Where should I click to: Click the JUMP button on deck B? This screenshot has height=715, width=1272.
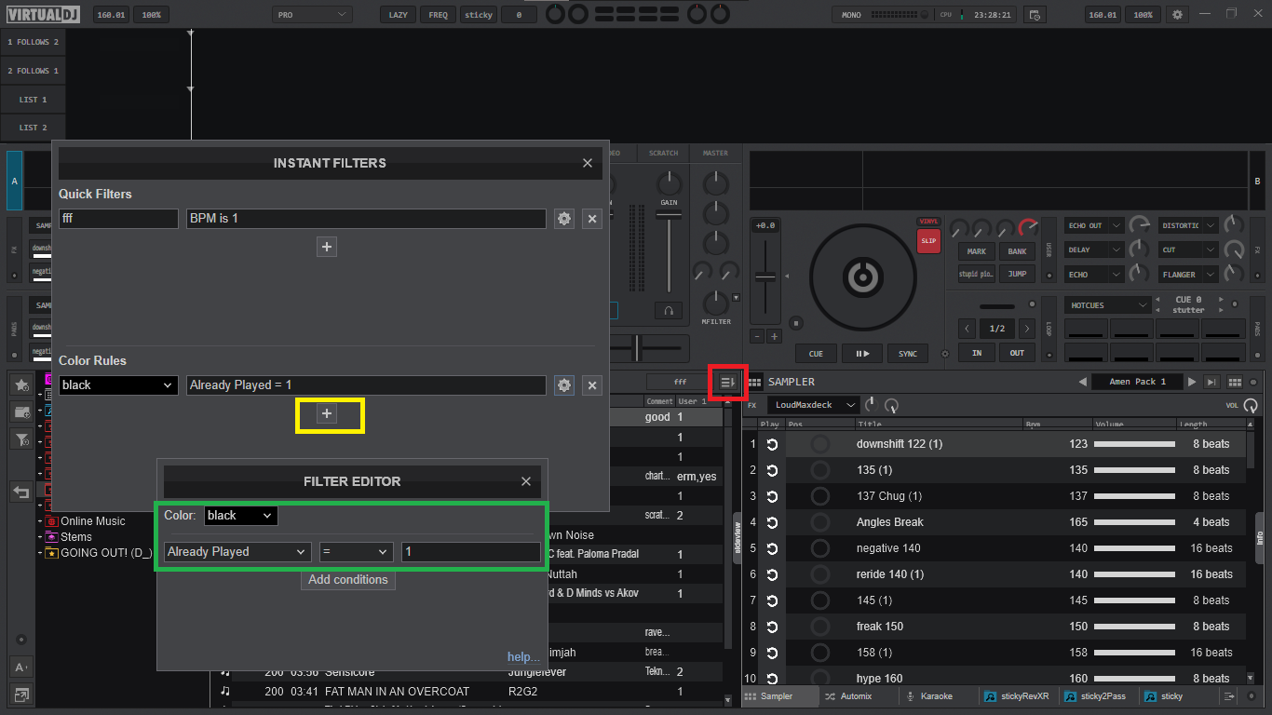click(1017, 274)
